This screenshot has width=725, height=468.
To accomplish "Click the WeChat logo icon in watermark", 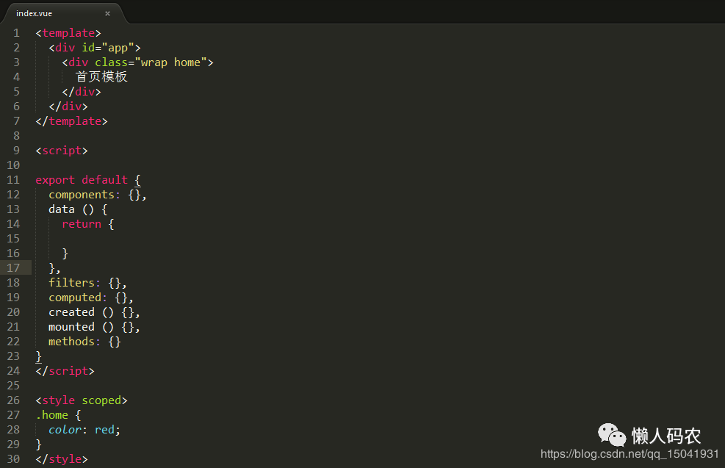I will pyautogui.click(x=612, y=436).
